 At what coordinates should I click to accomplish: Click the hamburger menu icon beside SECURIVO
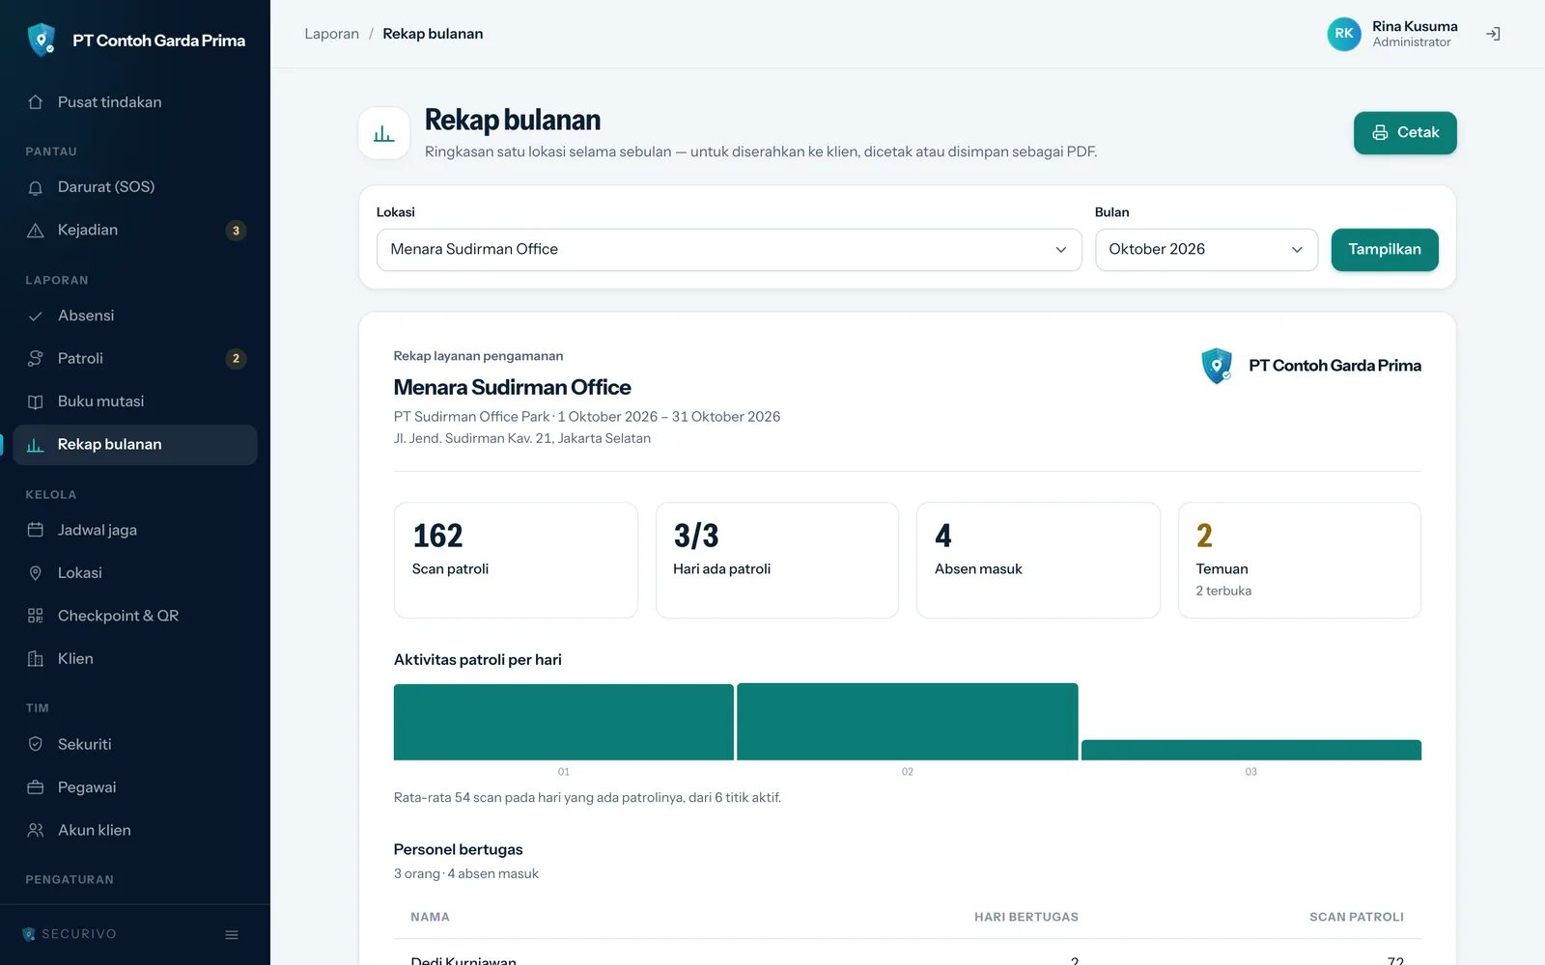(232, 934)
